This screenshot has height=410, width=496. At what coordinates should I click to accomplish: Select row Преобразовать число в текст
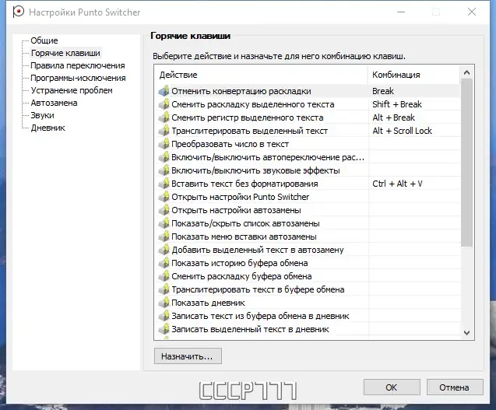(308, 144)
